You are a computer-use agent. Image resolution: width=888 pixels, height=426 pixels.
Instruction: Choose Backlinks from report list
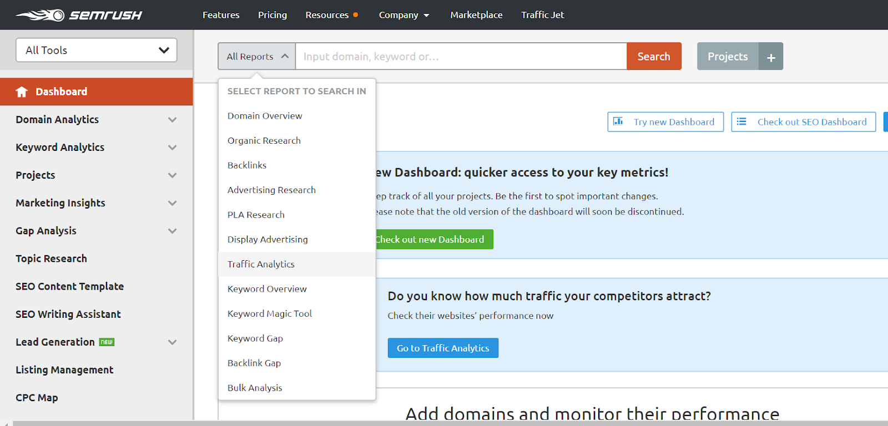click(297, 165)
